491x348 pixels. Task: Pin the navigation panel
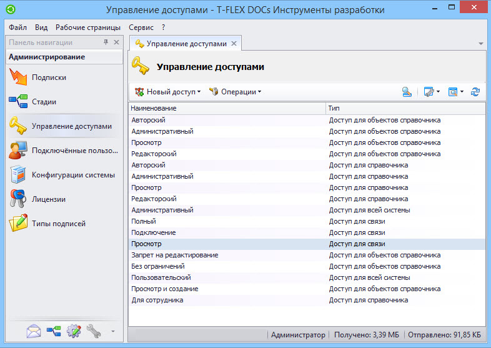tap(106, 42)
